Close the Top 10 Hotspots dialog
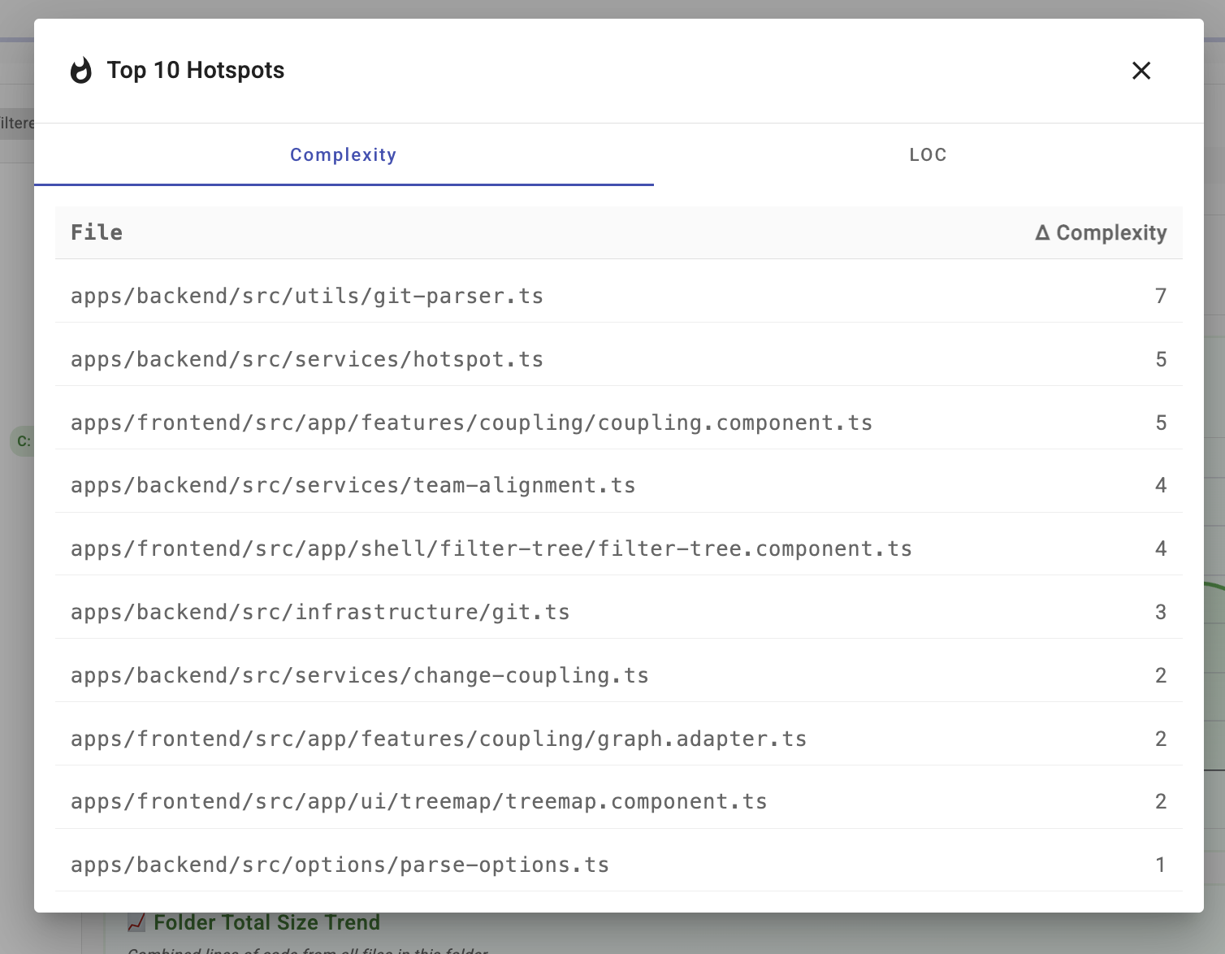 pos(1141,71)
